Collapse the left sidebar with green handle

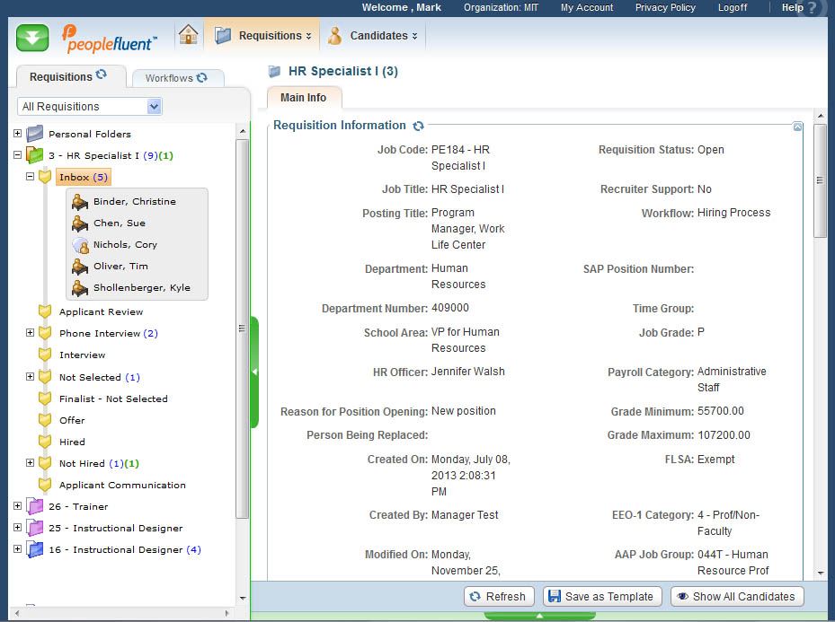click(x=254, y=372)
